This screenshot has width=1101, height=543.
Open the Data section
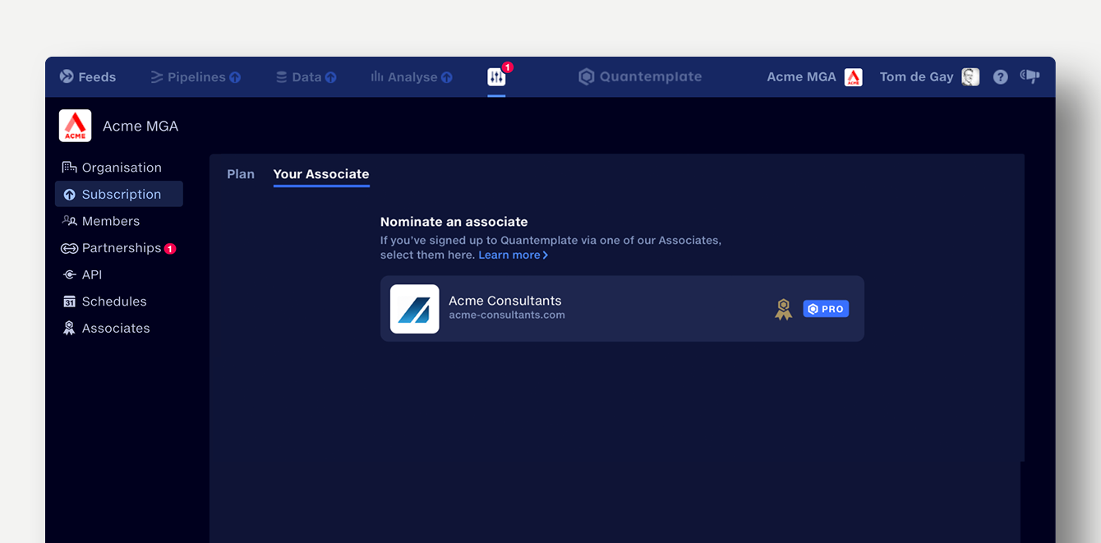tap(306, 77)
